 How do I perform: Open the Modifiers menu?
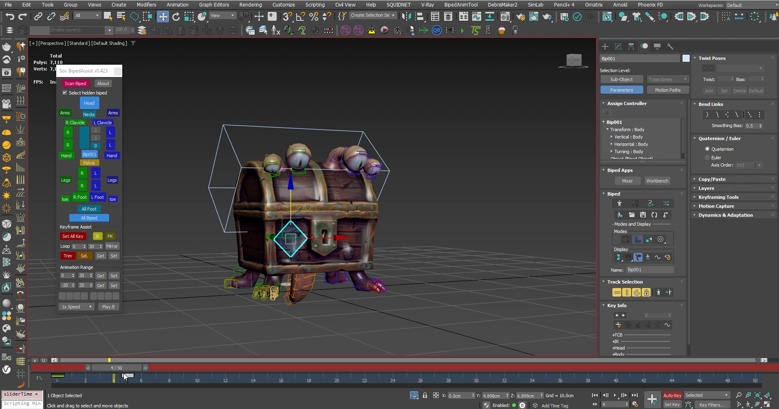[x=146, y=5]
